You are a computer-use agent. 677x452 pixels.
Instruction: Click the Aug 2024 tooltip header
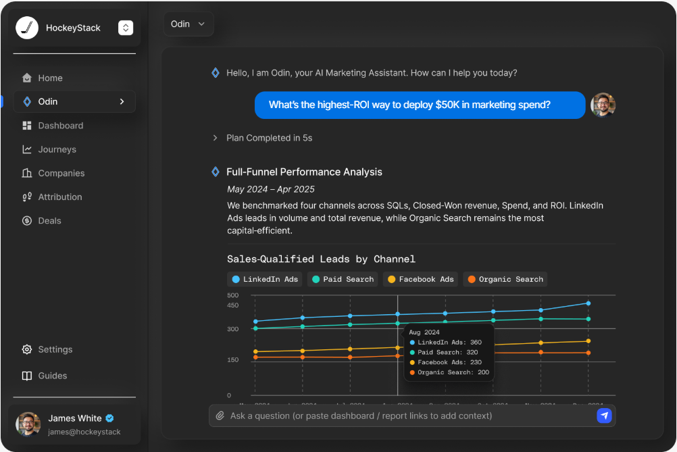(x=424, y=332)
